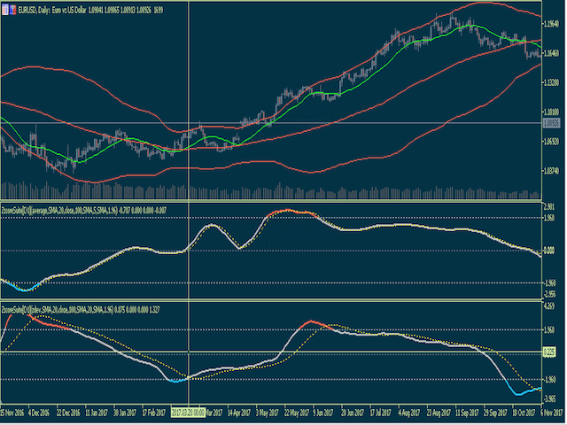The width and height of the screenshot is (567, 425).
Task: Click the 17 Feb 2017 date label
Action: pos(153,413)
